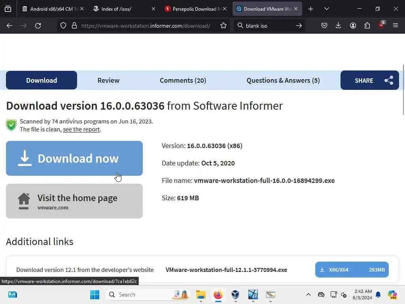
Task: Open Questions & Answers (5) tab
Action: (283, 80)
